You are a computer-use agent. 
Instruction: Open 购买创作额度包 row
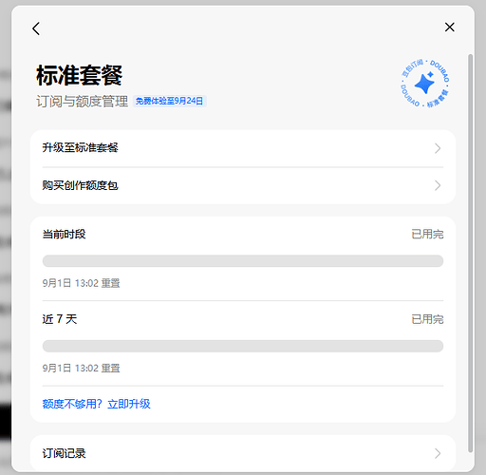coord(243,185)
